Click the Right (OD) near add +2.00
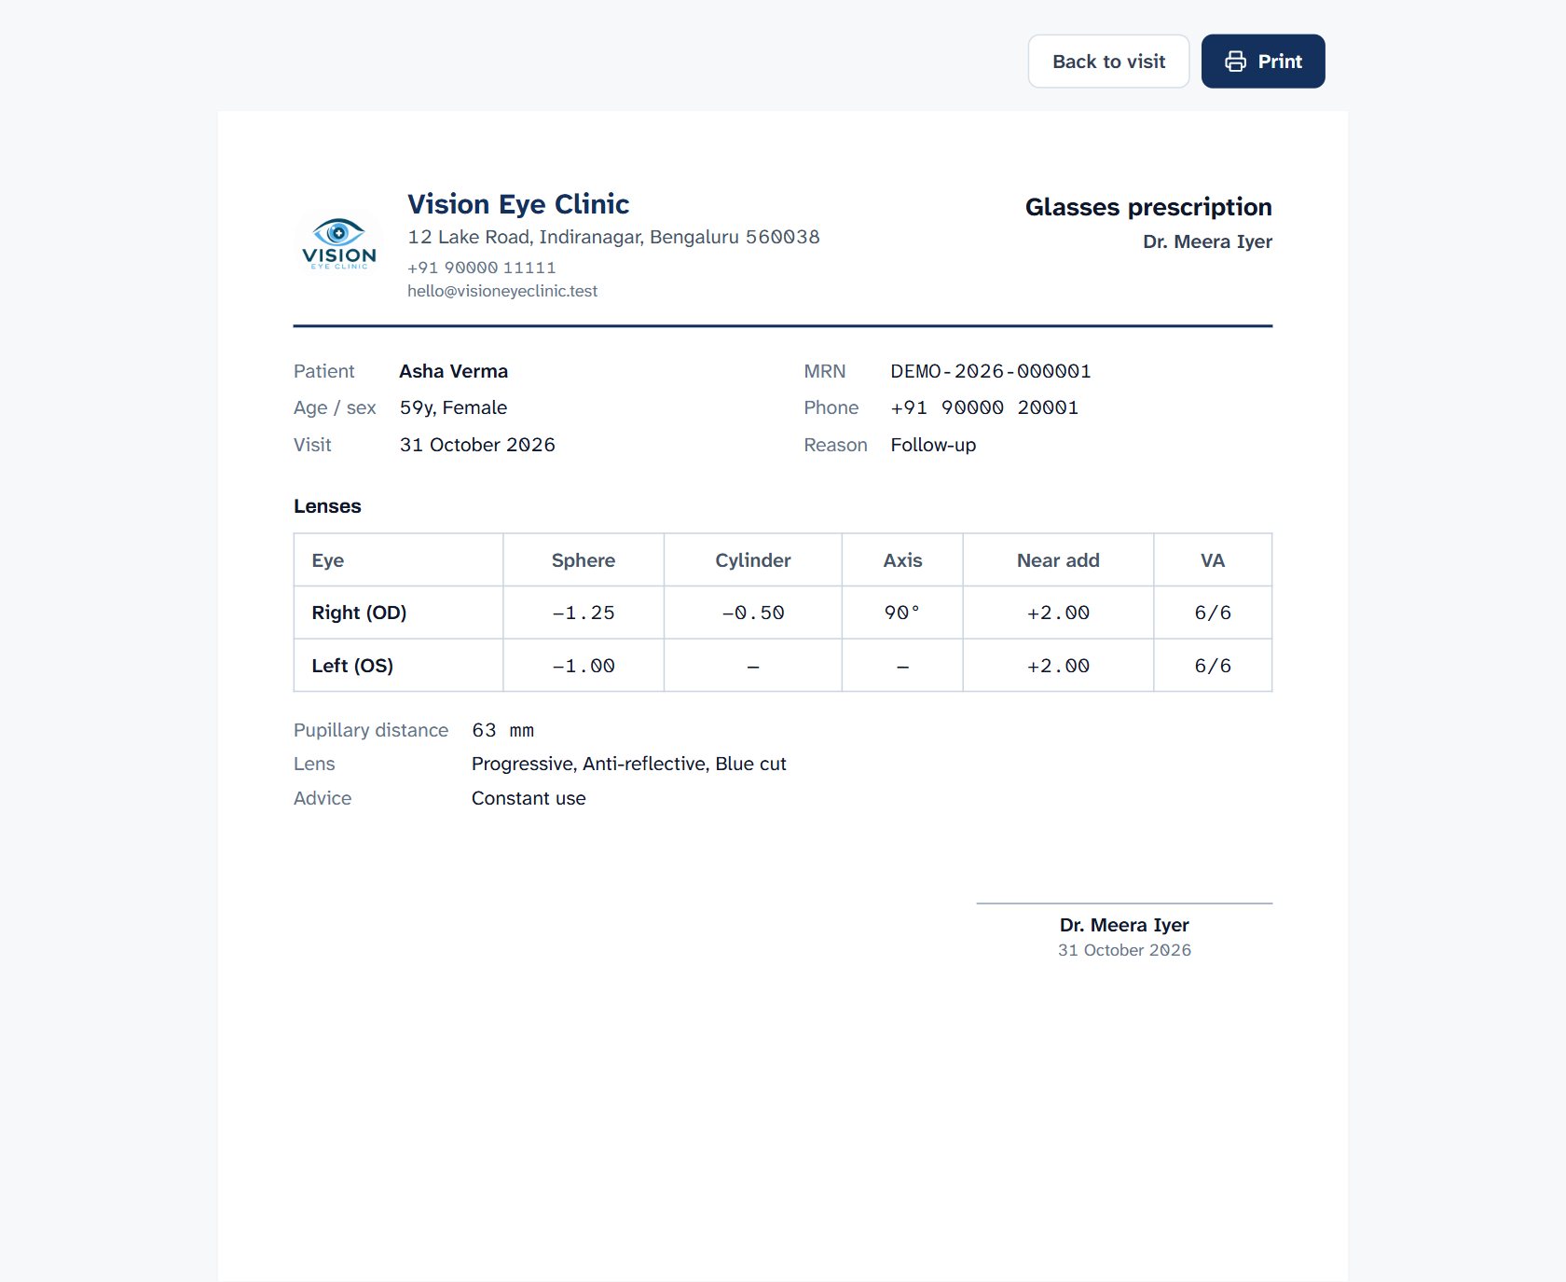1566x1282 pixels. (1058, 613)
